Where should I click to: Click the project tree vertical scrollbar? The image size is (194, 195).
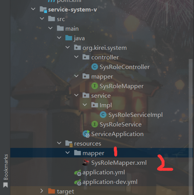click(191, 126)
